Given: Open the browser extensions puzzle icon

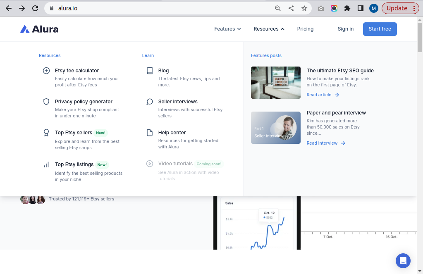Looking at the screenshot, I should coord(347,8).
